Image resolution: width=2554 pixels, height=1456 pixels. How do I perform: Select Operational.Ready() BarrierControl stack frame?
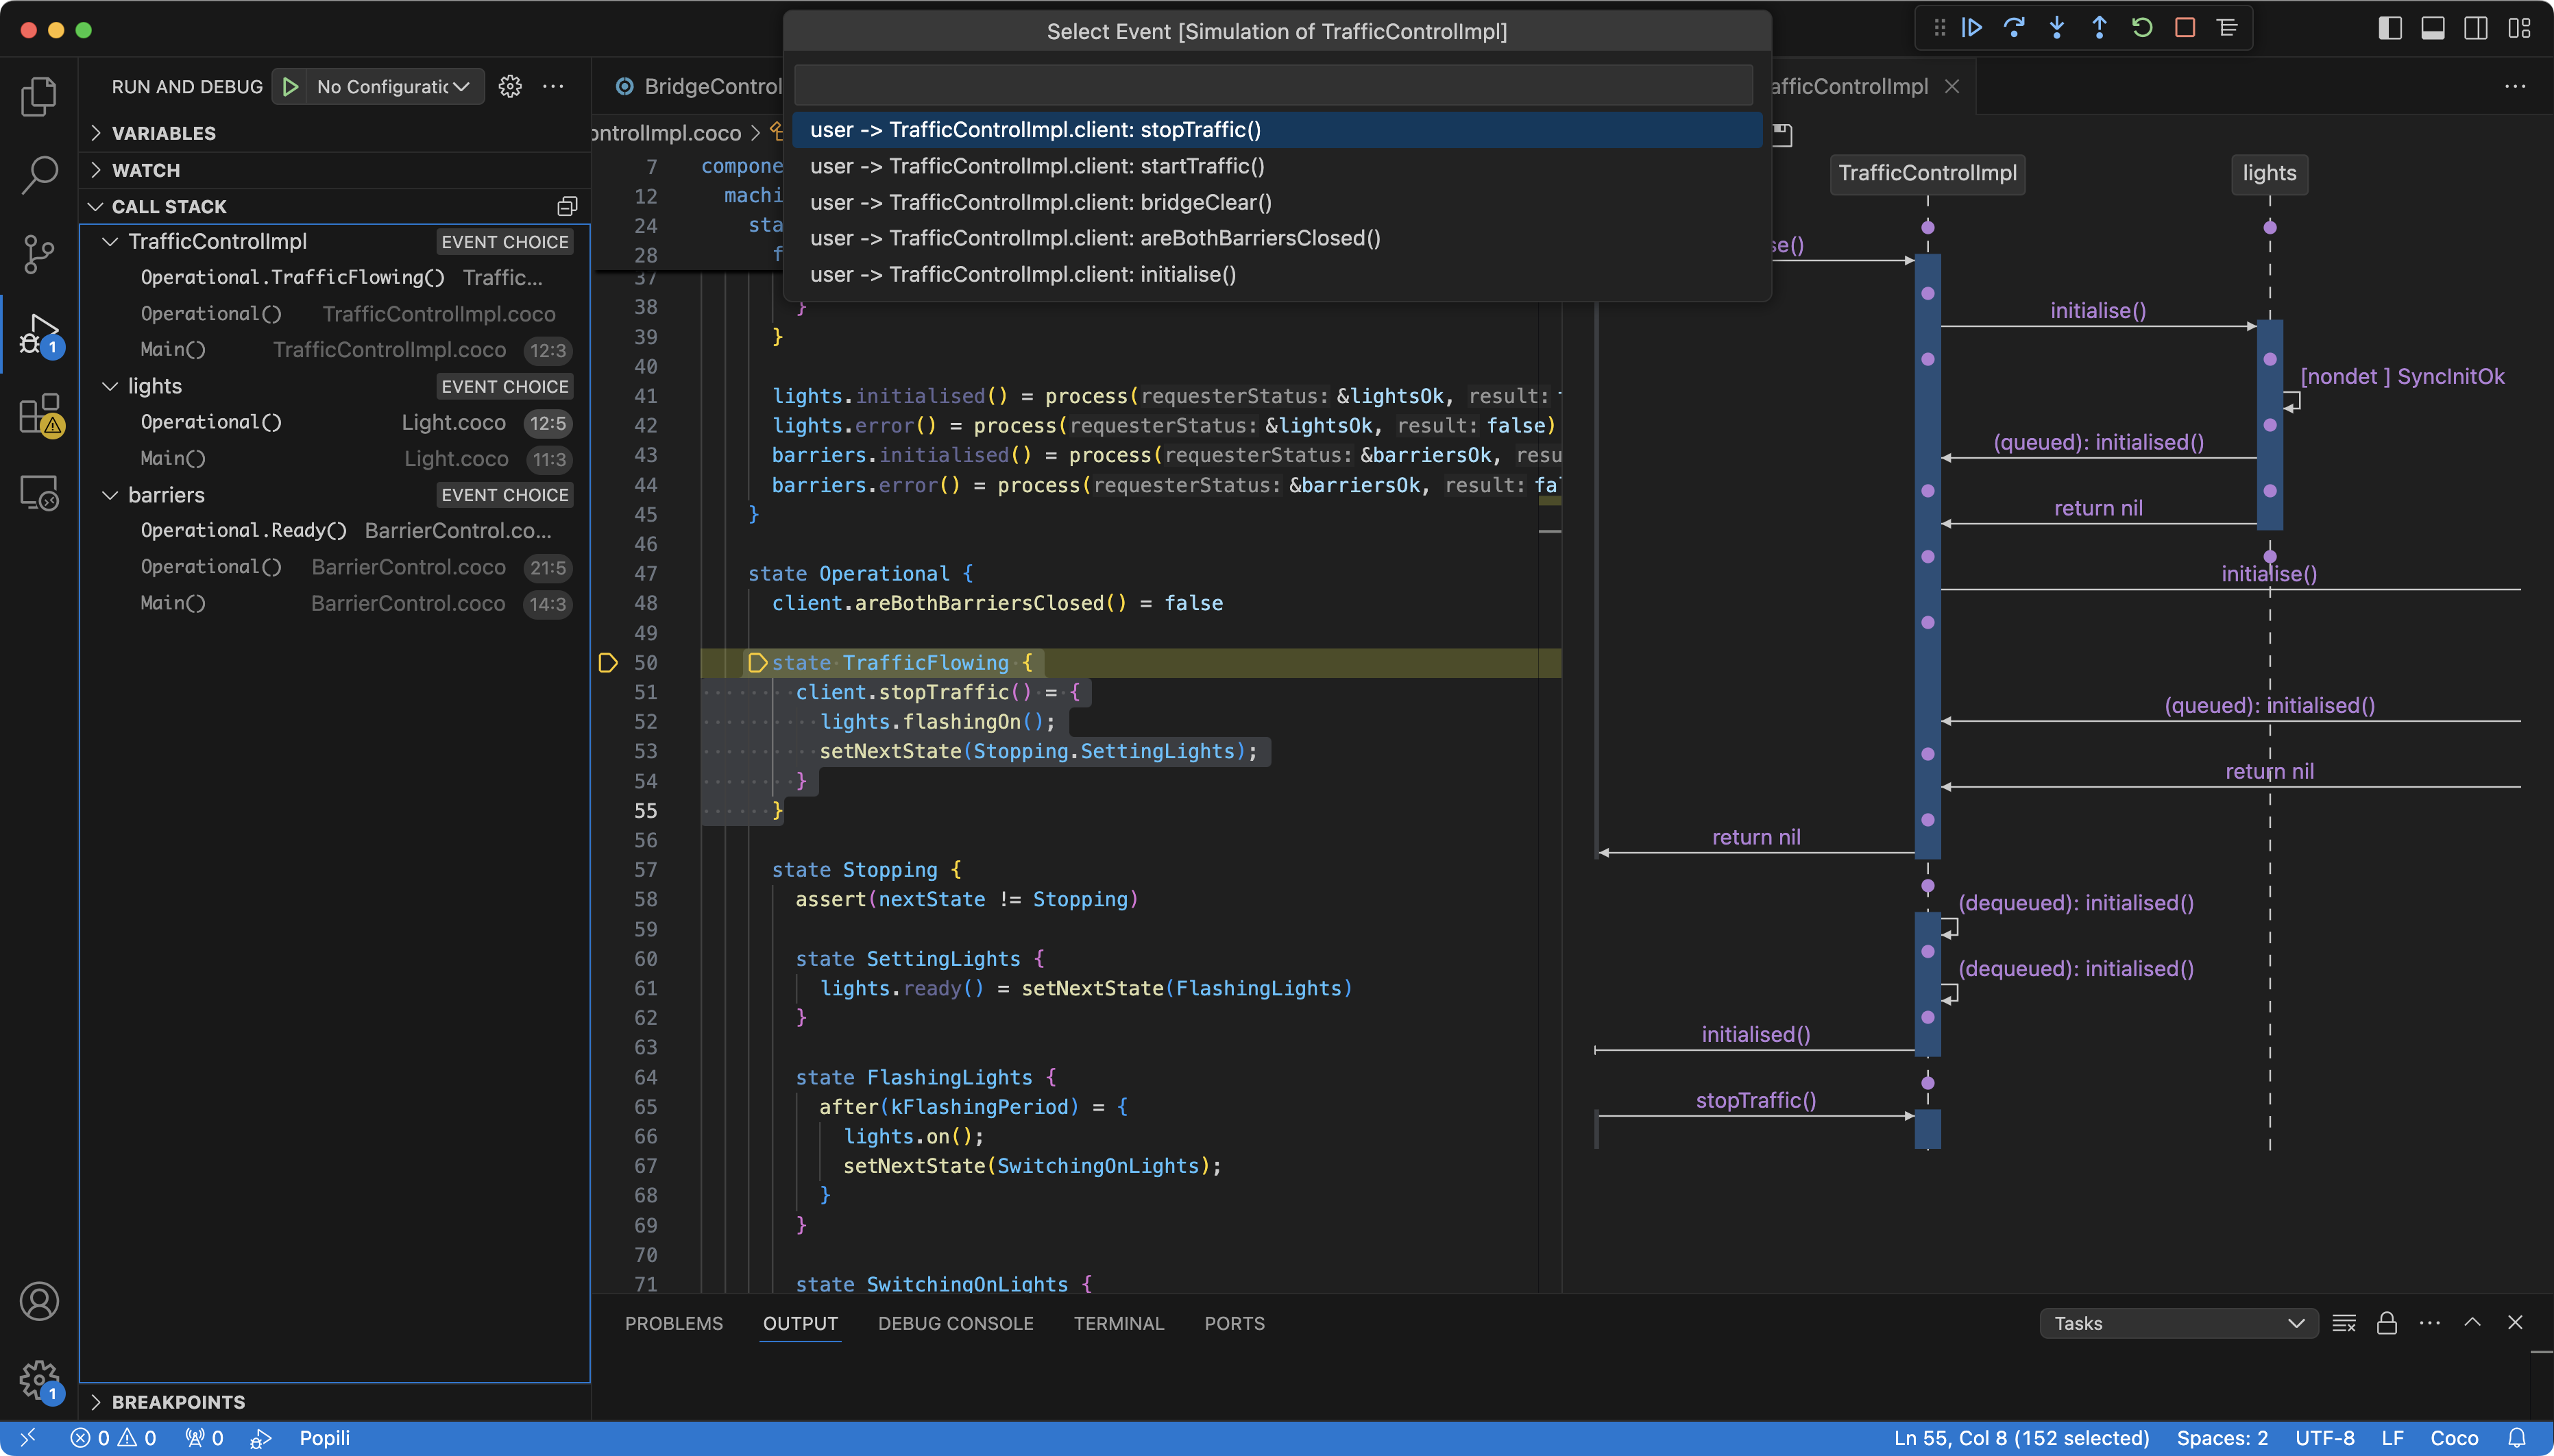click(x=335, y=530)
